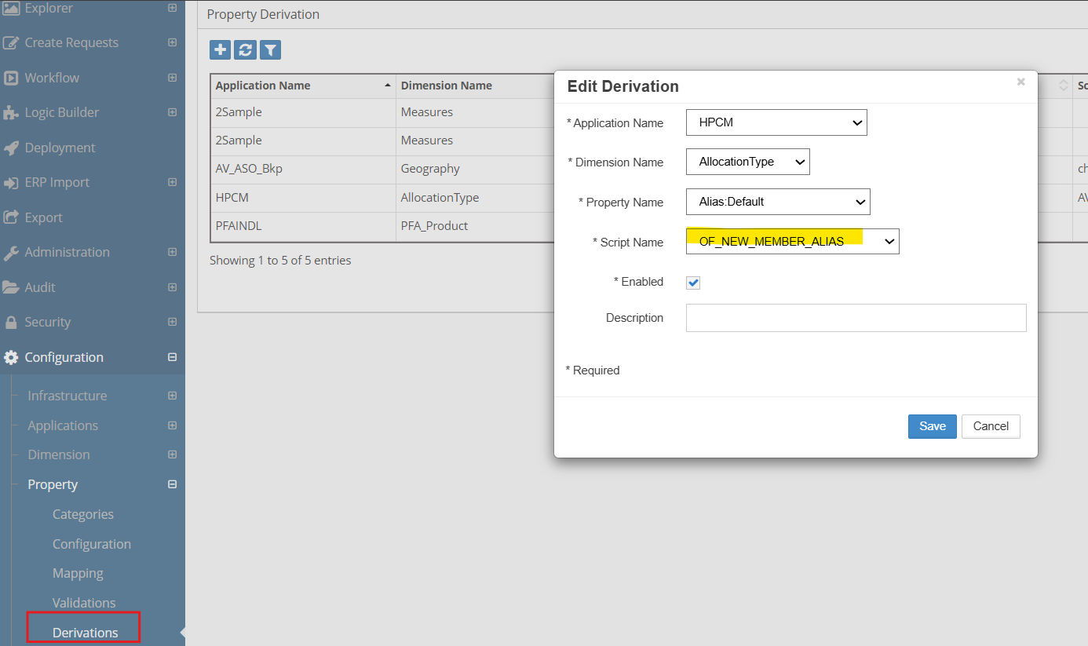The width and height of the screenshot is (1088, 646).
Task: Click the add derivation plus icon
Action: point(221,50)
